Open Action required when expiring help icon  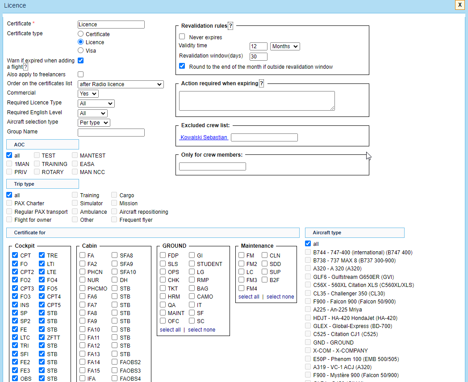261,83
